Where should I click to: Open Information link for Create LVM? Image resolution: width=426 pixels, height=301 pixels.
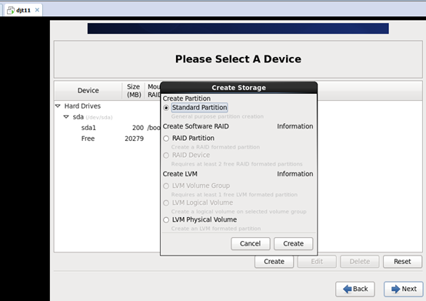tap(295, 174)
